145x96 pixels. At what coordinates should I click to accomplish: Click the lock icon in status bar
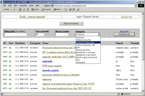[x=118, y=94]
